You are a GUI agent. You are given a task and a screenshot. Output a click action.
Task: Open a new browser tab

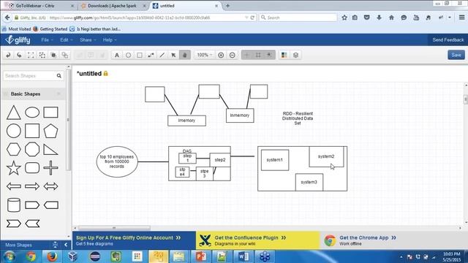(x=227, y=6)
